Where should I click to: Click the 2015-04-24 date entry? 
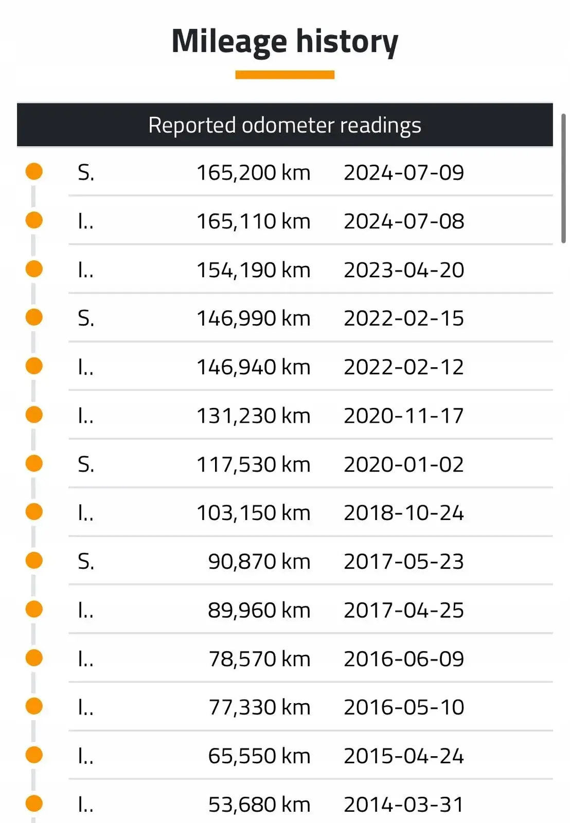coord(404,756)
